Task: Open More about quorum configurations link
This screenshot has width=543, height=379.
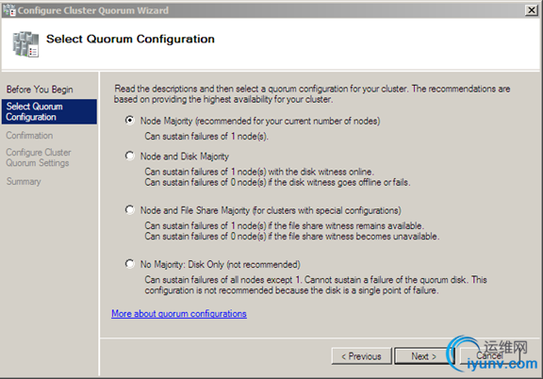Action: 179,314
